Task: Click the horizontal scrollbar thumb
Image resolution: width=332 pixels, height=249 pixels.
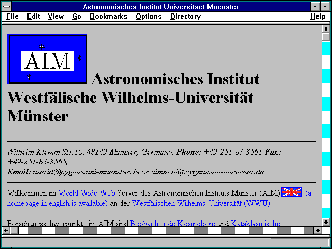Action: [14, 230]
